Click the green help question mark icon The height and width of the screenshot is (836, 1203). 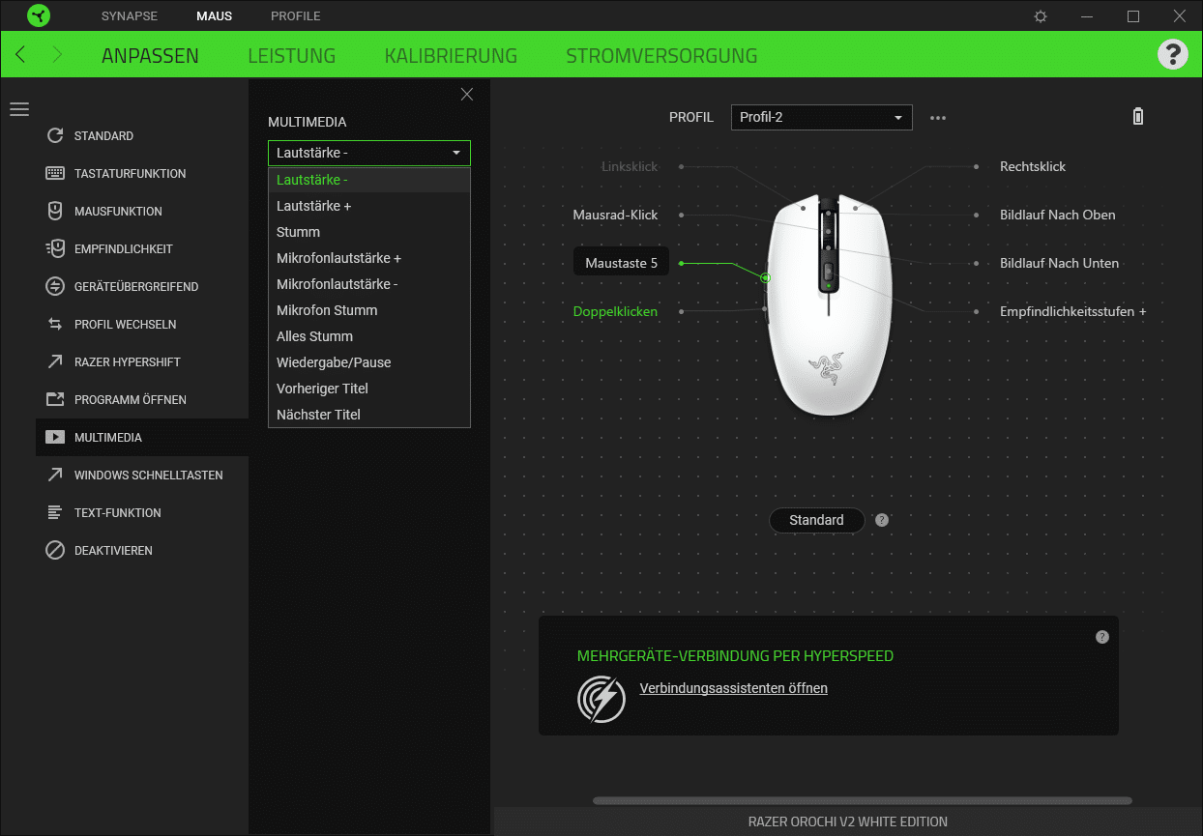tap(1172, 54)
